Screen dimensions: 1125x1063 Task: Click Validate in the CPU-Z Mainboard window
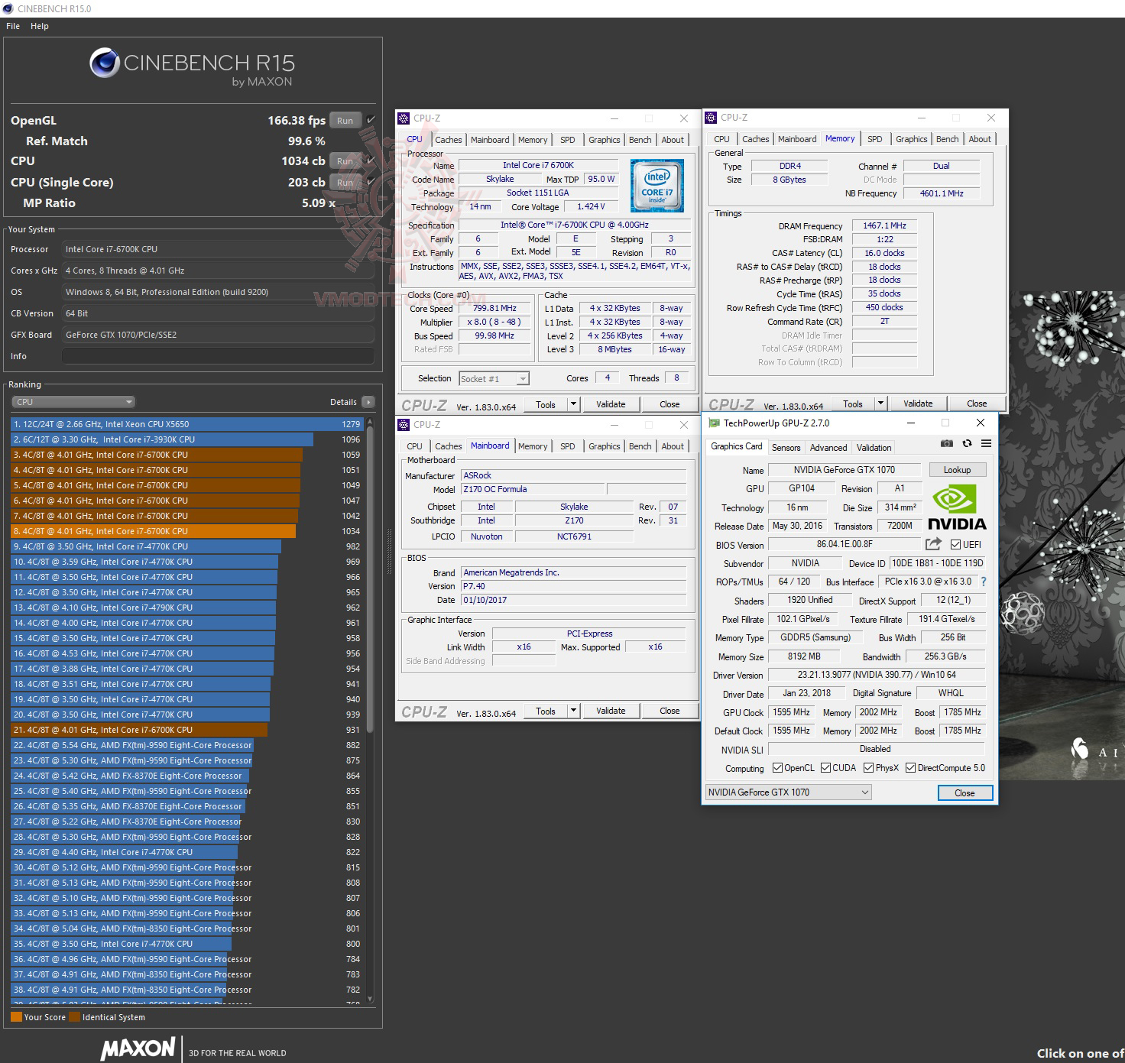(611, 711)
